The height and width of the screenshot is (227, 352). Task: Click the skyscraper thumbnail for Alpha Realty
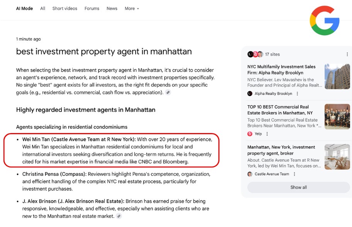click(337, 77)
